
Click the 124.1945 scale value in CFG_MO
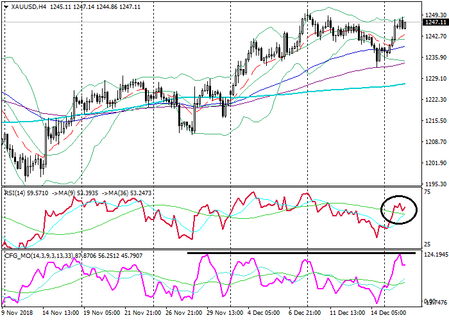pos(436,255)
